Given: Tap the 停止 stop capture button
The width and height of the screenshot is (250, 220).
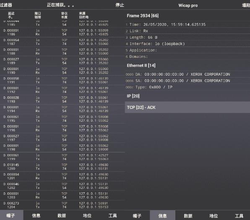Looking at the screenshot, I should click(120, 5).
